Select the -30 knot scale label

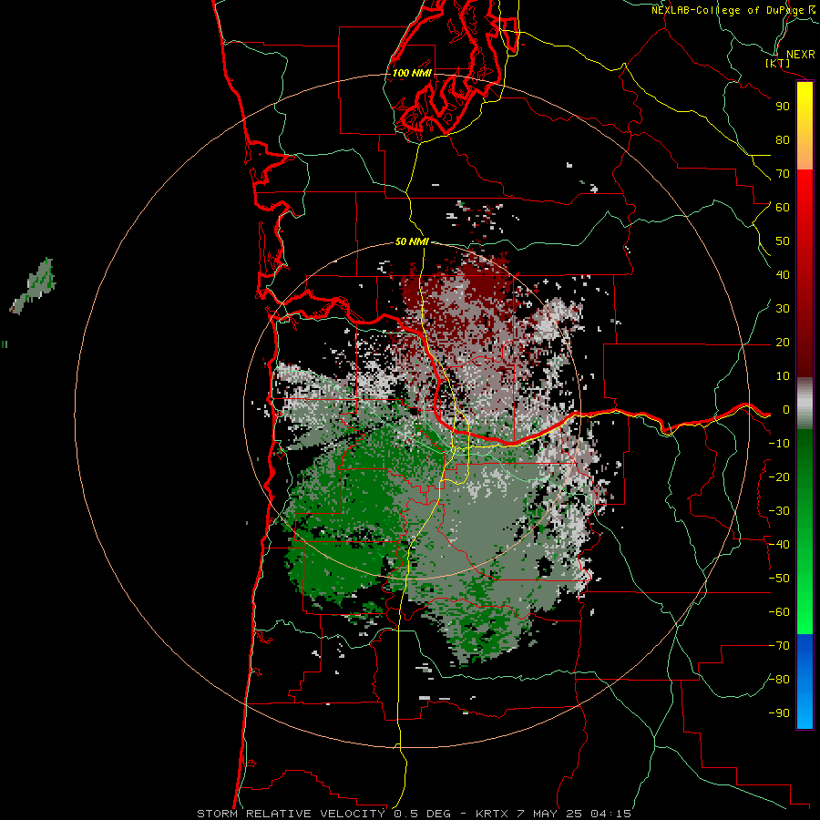point(779,511)
